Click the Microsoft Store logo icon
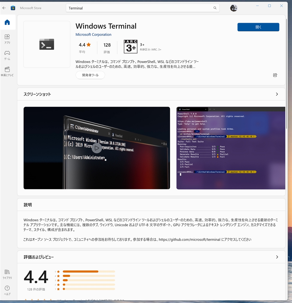 click(13, 8)
